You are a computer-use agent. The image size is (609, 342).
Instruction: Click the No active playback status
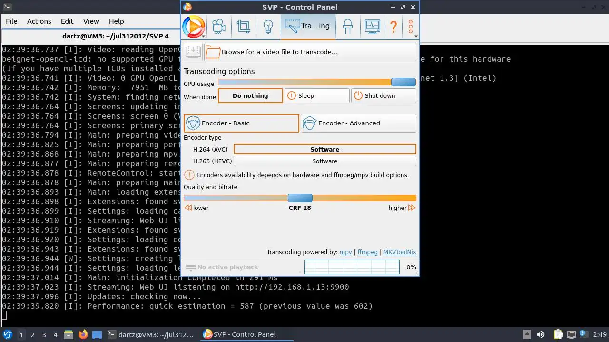tap(227, 267)
